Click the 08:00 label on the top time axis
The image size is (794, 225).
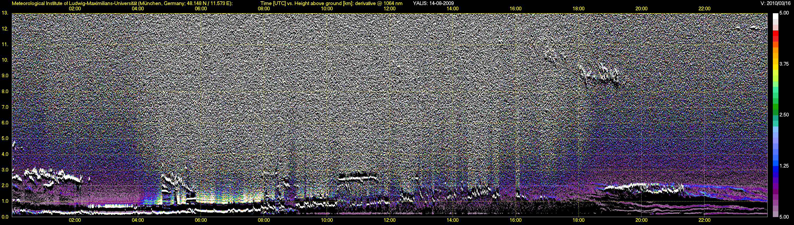pos(264,9)
